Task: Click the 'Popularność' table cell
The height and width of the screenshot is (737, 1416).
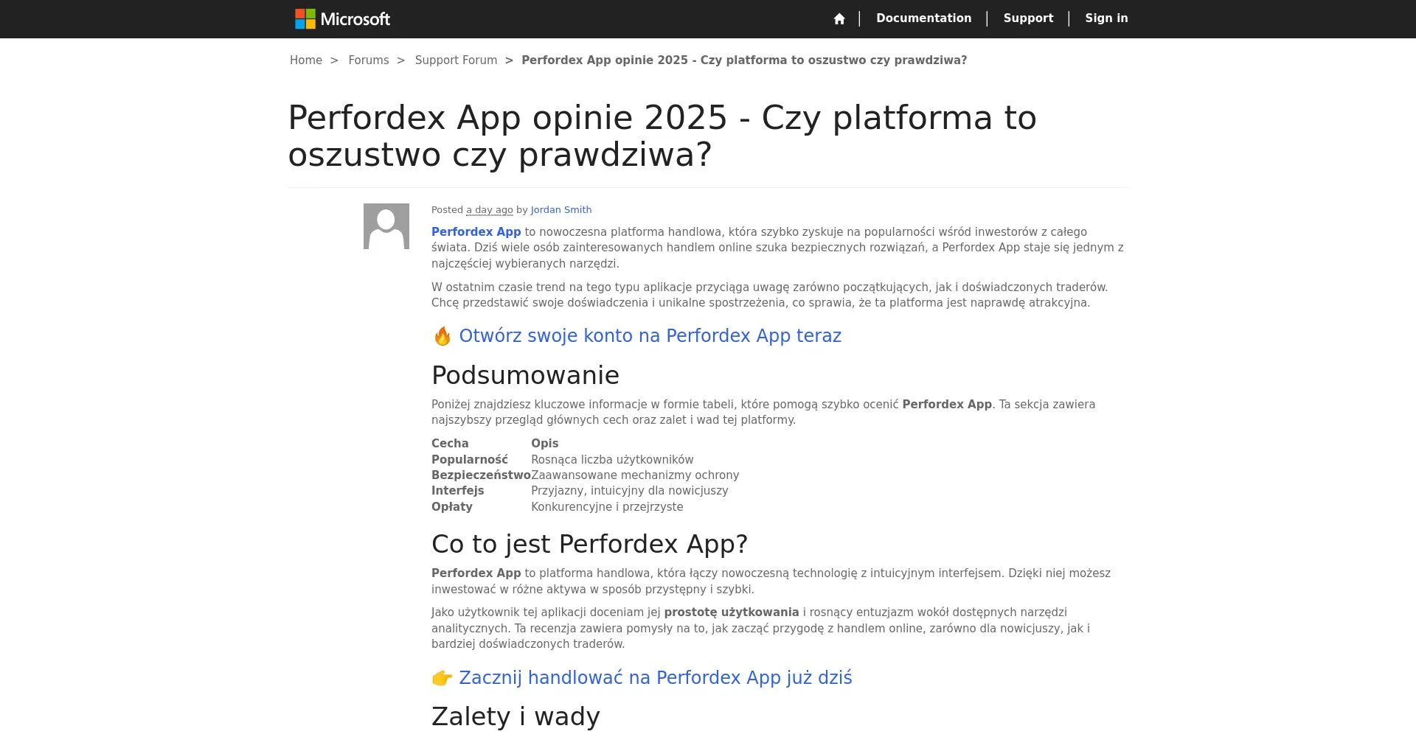Action: click(469, 460)
